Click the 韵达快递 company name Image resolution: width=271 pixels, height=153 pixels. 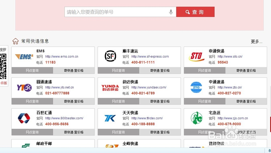point(130,82)
